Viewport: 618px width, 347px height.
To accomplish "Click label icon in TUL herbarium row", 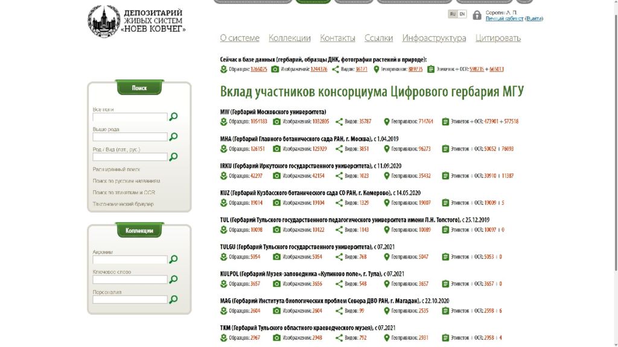I will click(x=445, y=230).
